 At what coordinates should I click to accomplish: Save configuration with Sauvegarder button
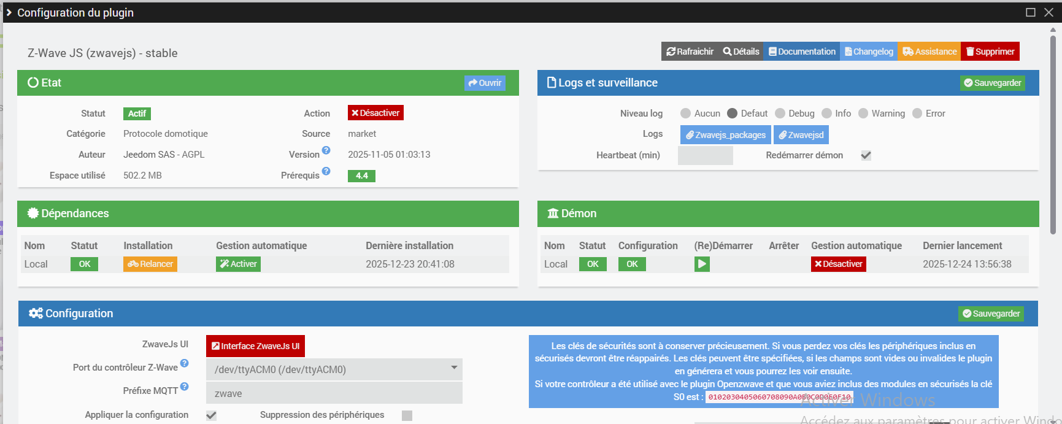991,314
